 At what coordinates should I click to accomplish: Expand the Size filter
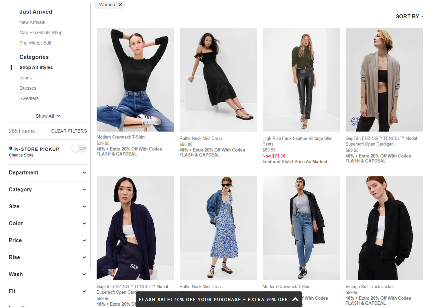(x=48, y=207)
